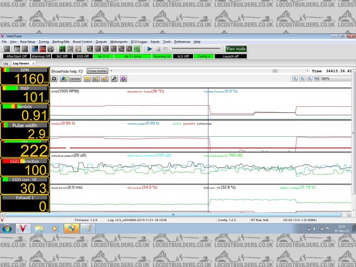Switch to the Log tab
The image size is (356, 267).
6,64
